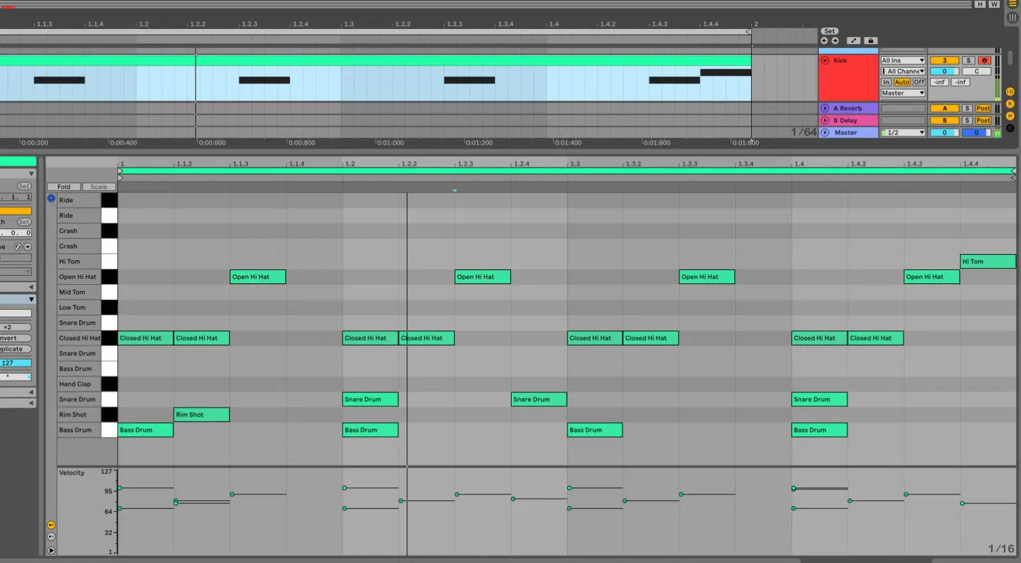Click the headphone preview icon in MIDI editor
This screenshot has height=563, width=1021.
pyautogui.click(x=51, y=199)
